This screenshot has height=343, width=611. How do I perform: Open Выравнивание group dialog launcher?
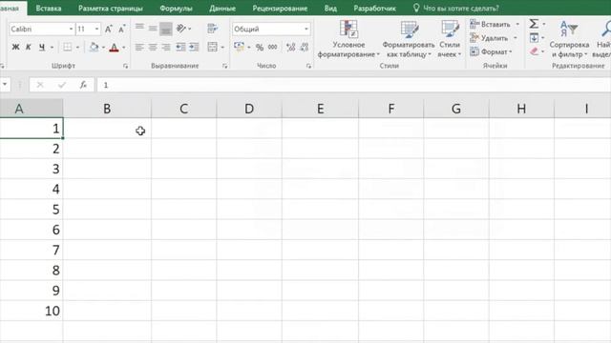coord(225,66)
